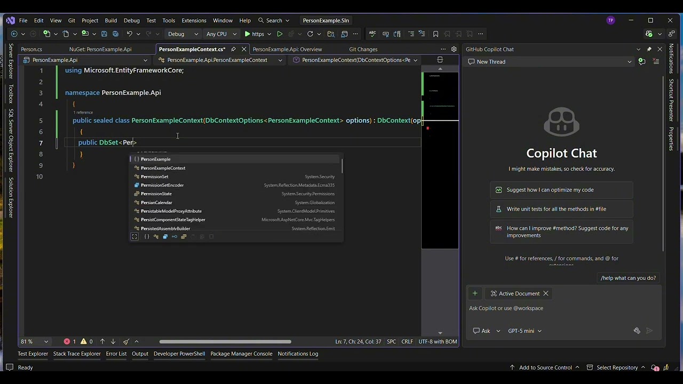
Task: Close the PersonExampleContext.cs tab
Action: (244, 49)
